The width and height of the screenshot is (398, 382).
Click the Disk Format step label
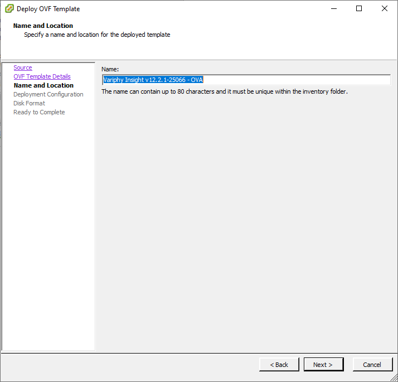click(x=29, y=103)
